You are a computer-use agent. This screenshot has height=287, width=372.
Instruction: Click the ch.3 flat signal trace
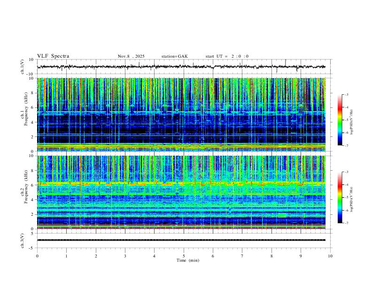pyautogui.click(x=181, y=240)
